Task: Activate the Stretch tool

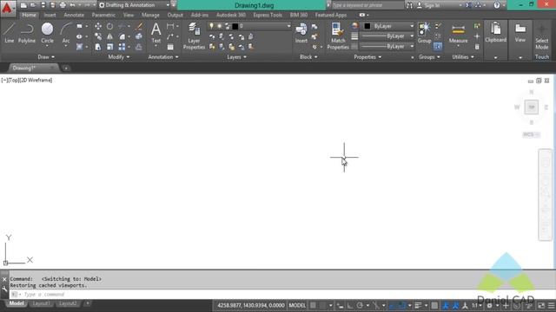Action: [98, 47]
